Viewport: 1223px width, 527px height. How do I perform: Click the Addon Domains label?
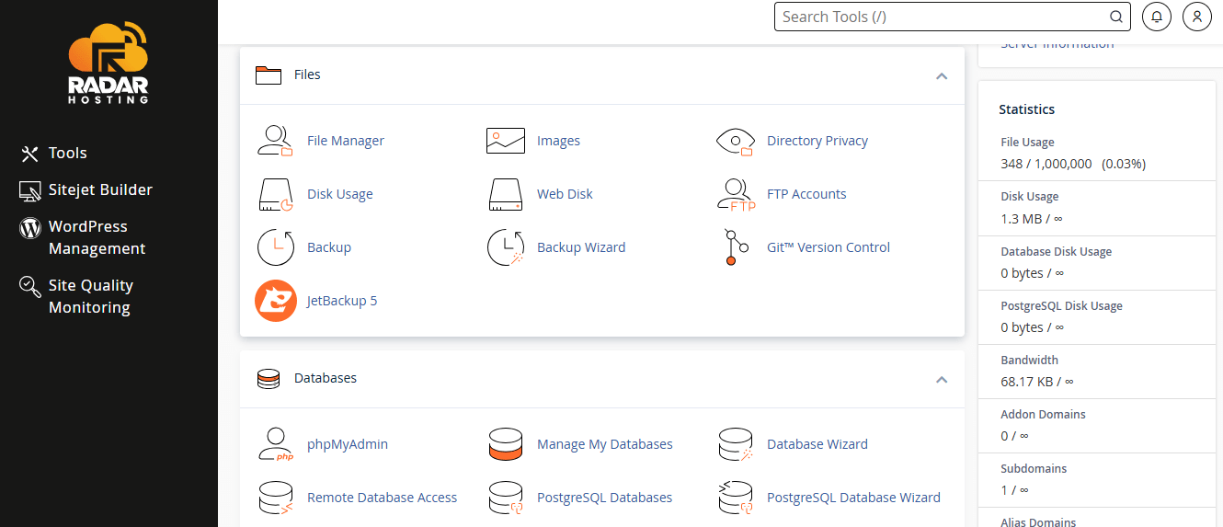pos(1043,414)
